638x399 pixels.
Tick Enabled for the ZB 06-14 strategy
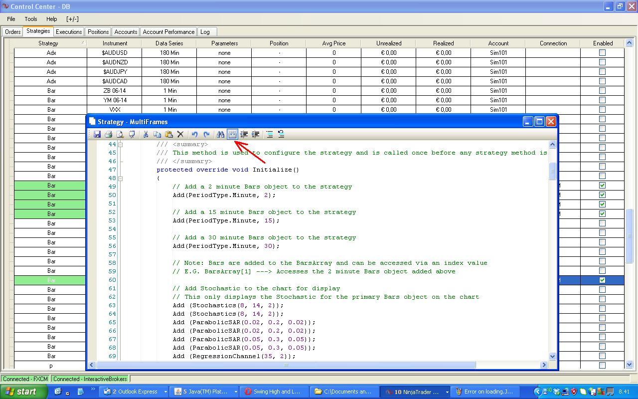pos(602,90)
